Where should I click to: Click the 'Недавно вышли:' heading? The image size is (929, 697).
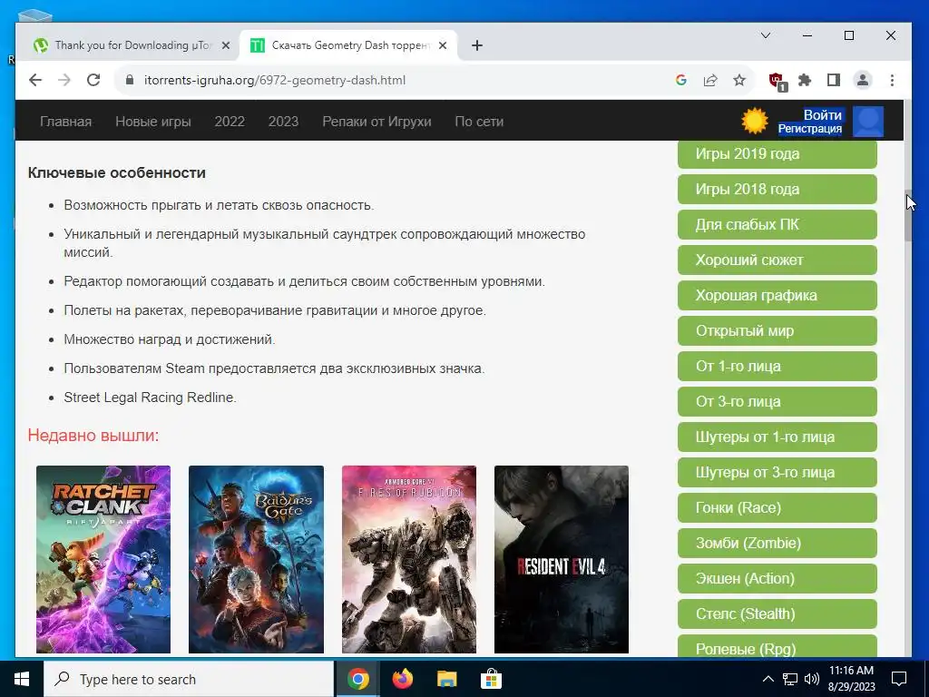point(93,436)
